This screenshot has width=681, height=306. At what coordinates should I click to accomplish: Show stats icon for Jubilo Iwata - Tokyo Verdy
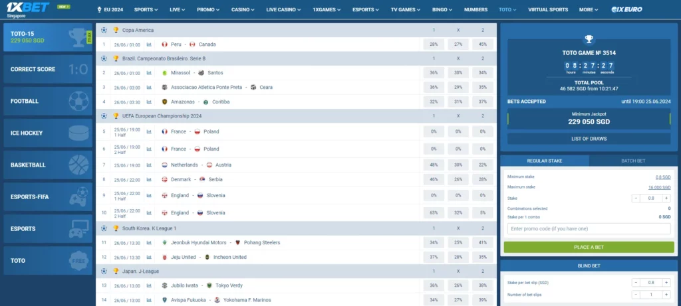click(149, 285)
